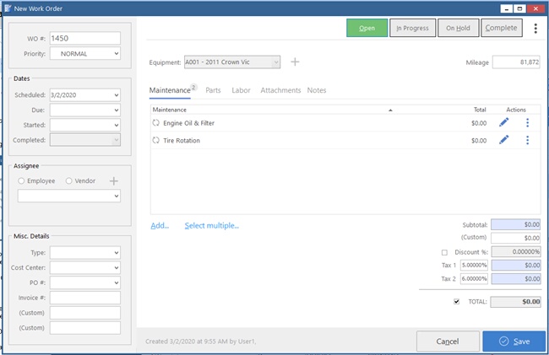Screen dimensions: 549x355
Task: Click the Invoice # input field
Action: pos(85,298)
